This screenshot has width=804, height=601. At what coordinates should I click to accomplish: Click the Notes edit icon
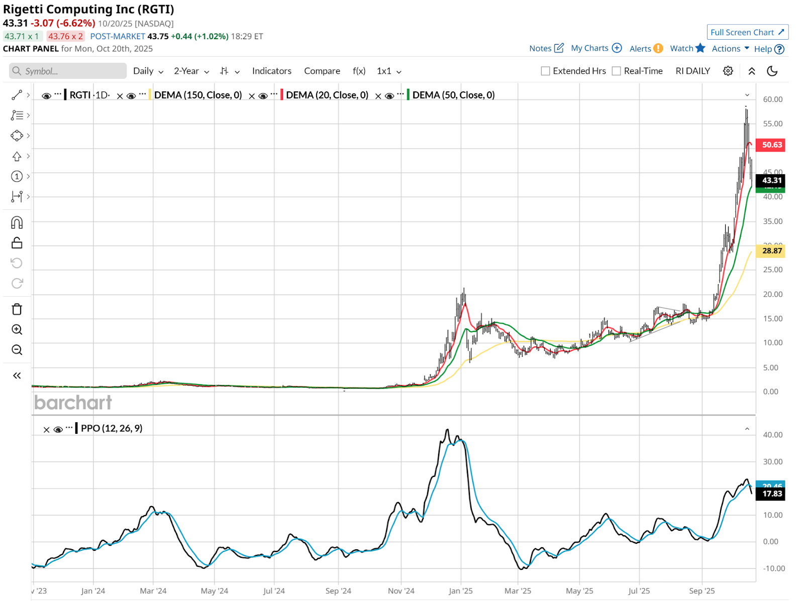pyautogui.click(x=559, y=48)
